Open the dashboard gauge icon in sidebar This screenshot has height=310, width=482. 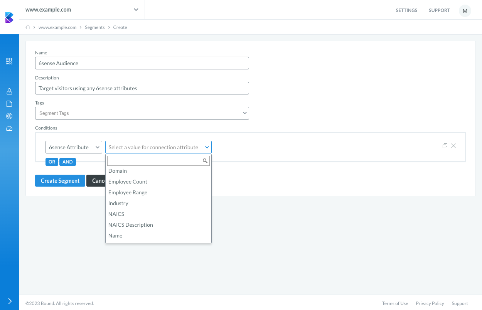[9, 128]
